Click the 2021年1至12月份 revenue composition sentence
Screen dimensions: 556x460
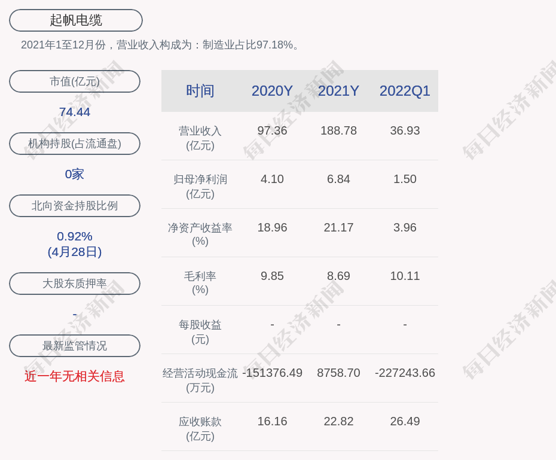[160, 45]
